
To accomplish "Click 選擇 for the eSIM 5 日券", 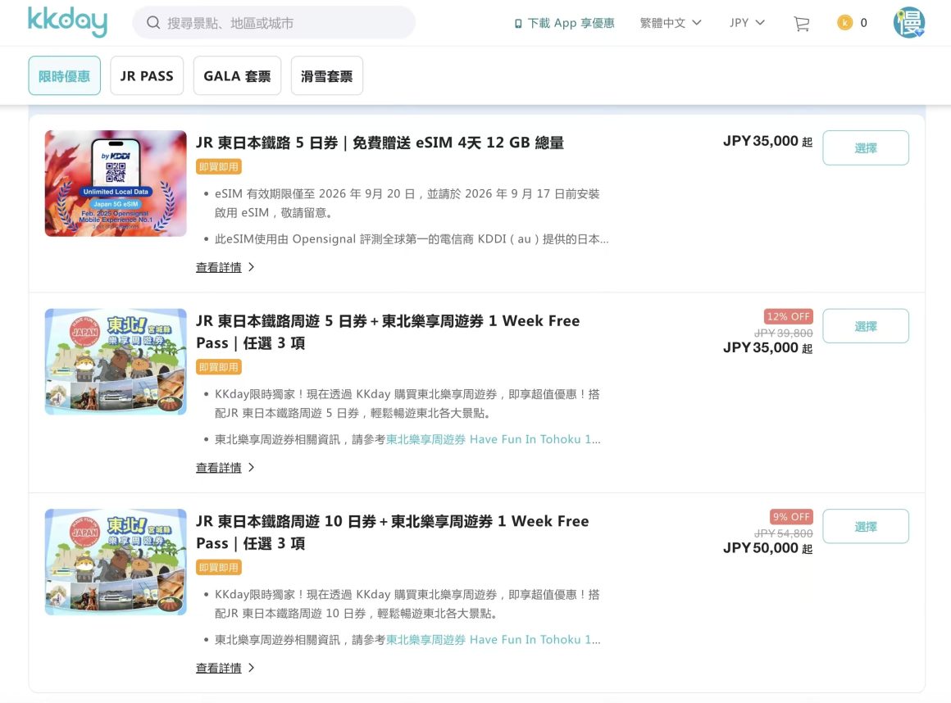I will click(x=866, y=147).
